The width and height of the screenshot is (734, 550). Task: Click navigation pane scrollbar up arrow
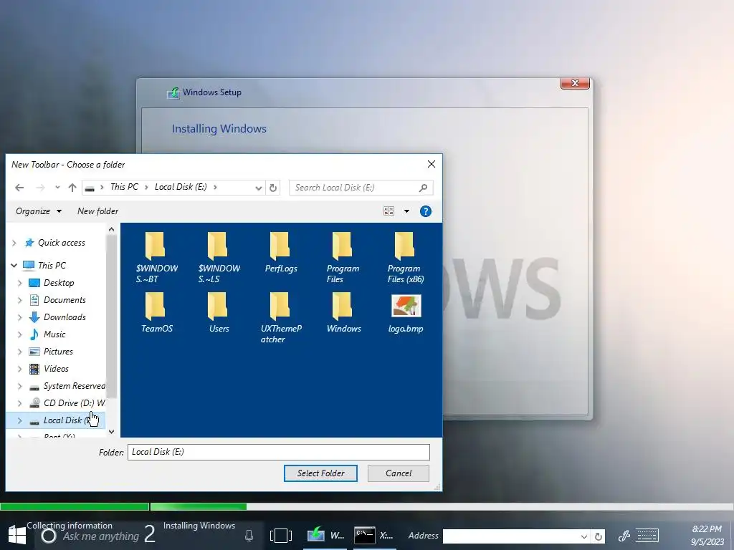point(111,229)
